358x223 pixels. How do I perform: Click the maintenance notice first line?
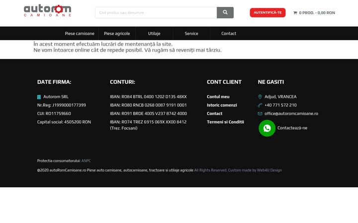point(103,44)
